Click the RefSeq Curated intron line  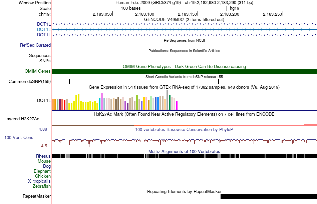click(x=184, y=45)
